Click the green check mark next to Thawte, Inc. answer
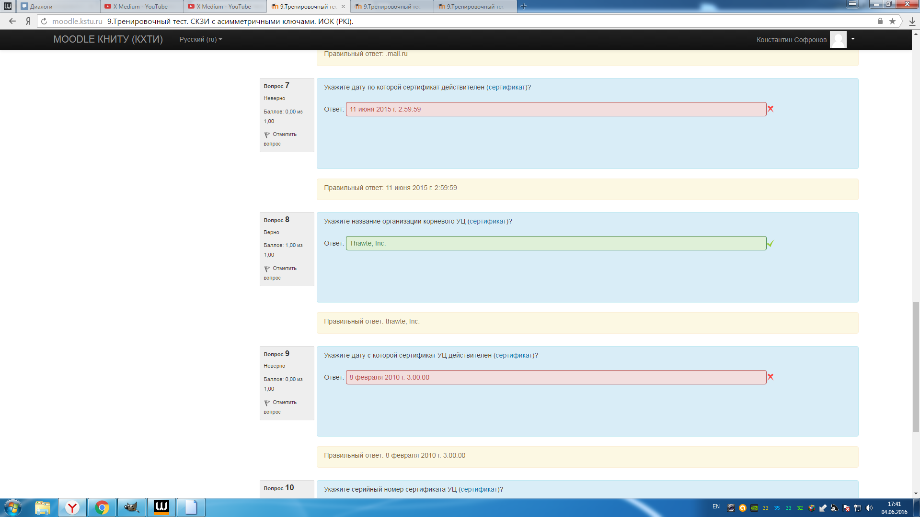The image size is (920, 517). [770, 243]
